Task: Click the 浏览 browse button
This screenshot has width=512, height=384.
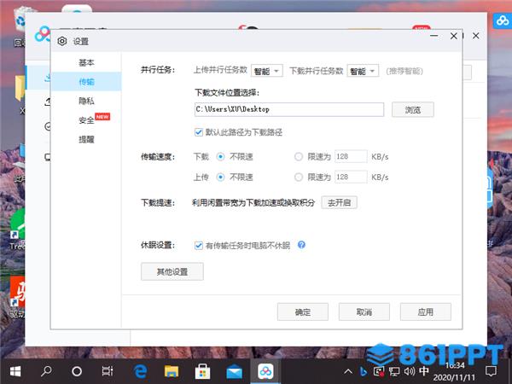Action: (413, 109)
